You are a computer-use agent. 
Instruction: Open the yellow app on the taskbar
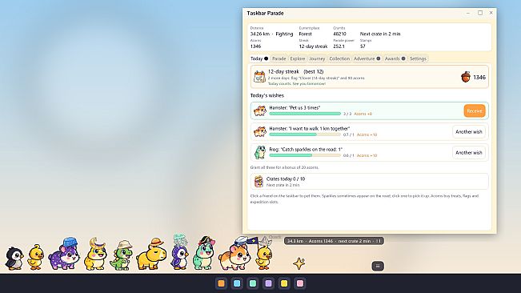[284, 283]
